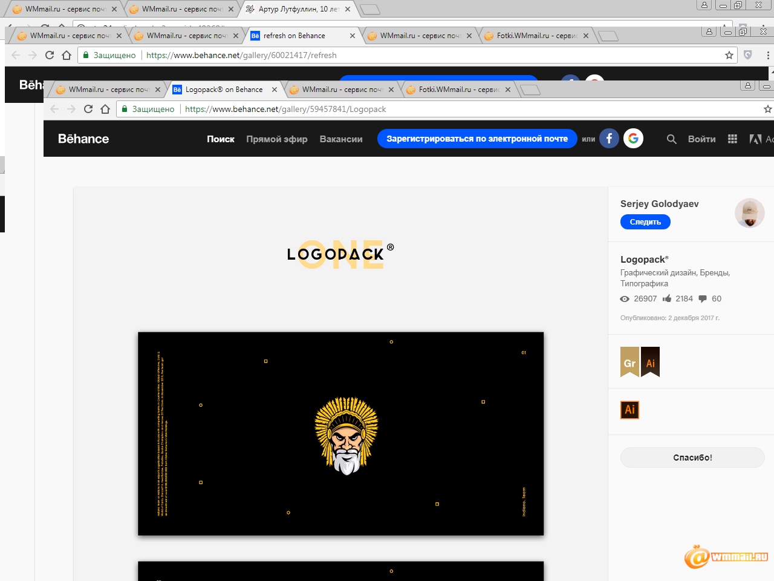Click the 2184 appreciations count
The image size is (774, 581).
click(x=685, y=299)
